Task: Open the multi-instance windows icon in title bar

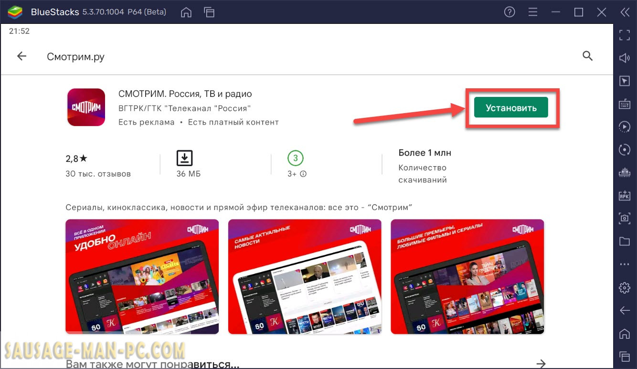Action: [x=209, y=12]
